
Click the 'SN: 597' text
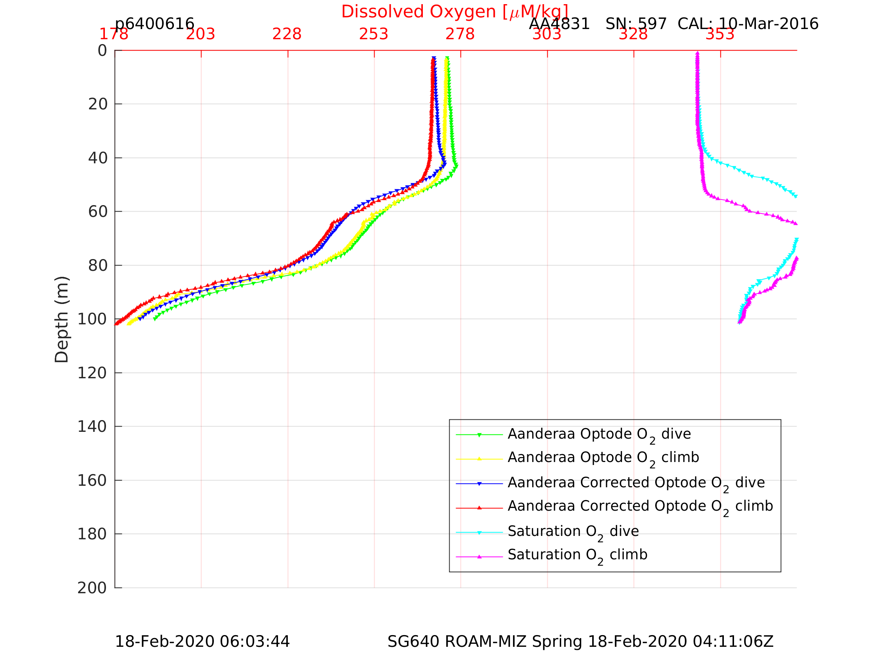636,24
